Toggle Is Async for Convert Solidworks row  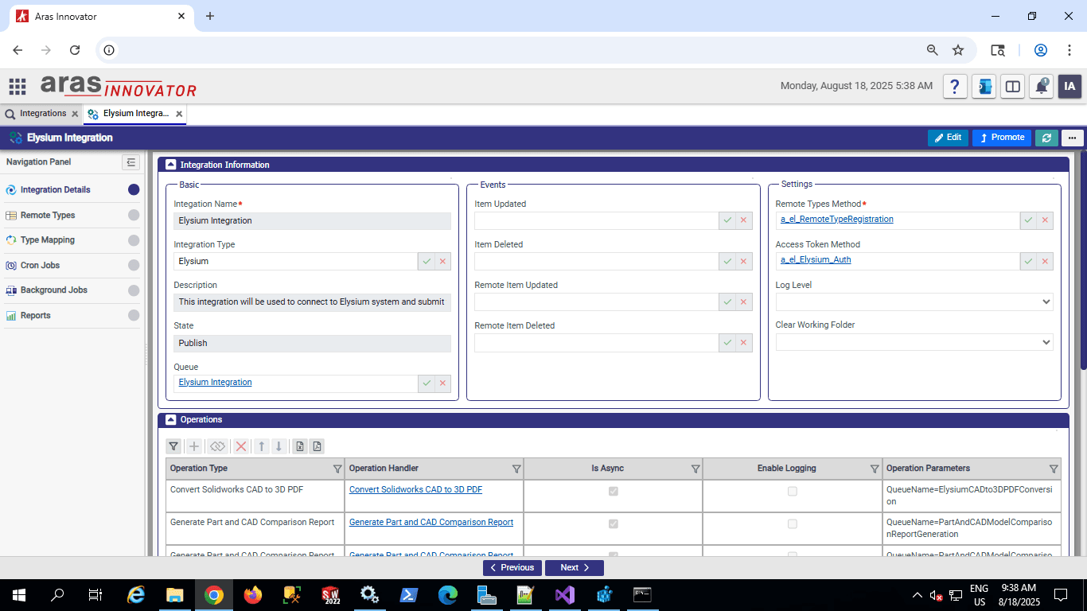pos(613,492)
